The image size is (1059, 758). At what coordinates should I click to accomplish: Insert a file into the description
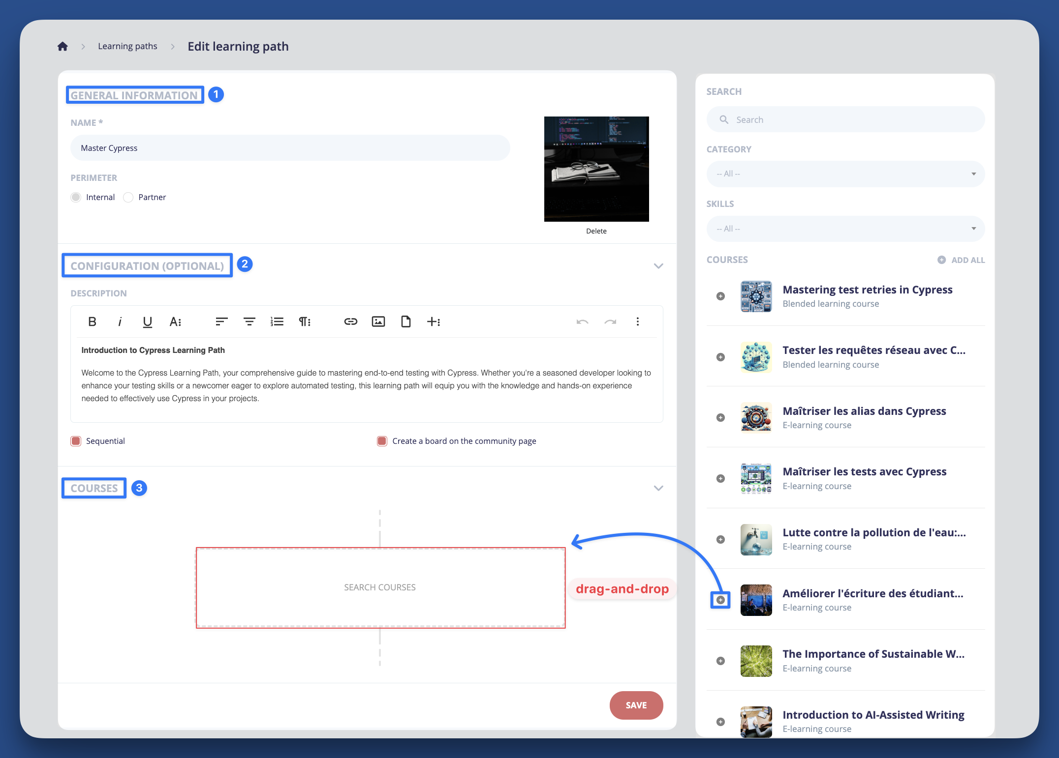(406, 321)
